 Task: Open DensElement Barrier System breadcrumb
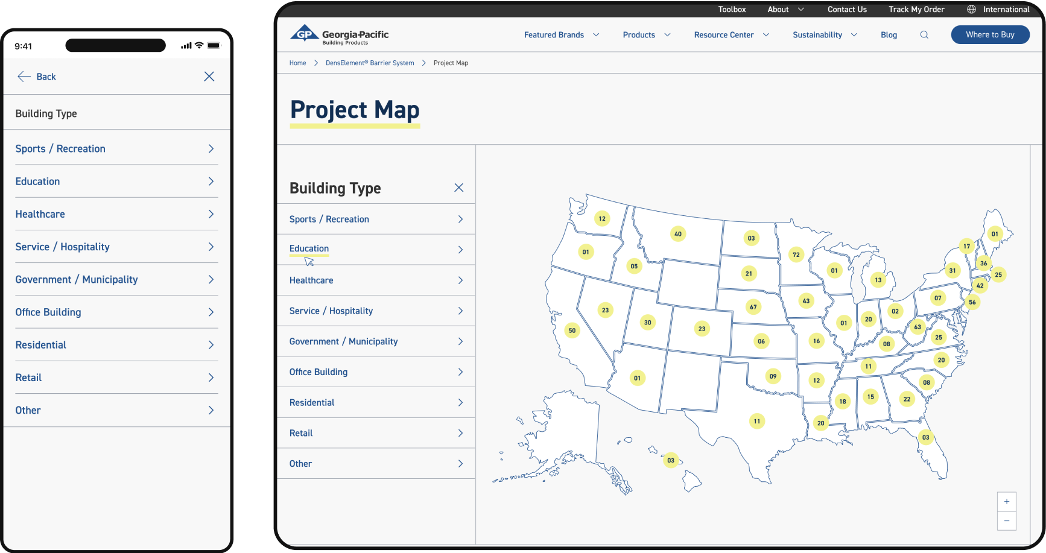(370, 63)
